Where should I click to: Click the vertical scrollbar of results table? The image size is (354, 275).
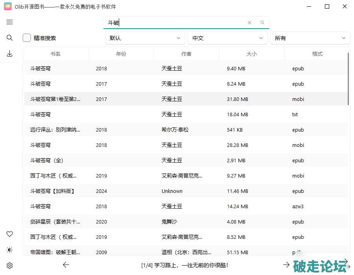348,79
